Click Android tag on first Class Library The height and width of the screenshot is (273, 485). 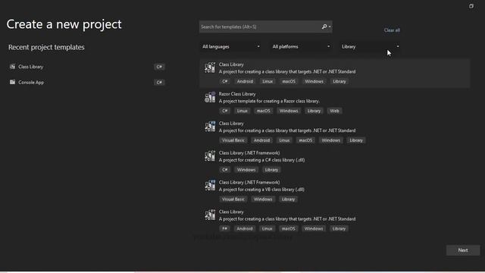point(245,81)
